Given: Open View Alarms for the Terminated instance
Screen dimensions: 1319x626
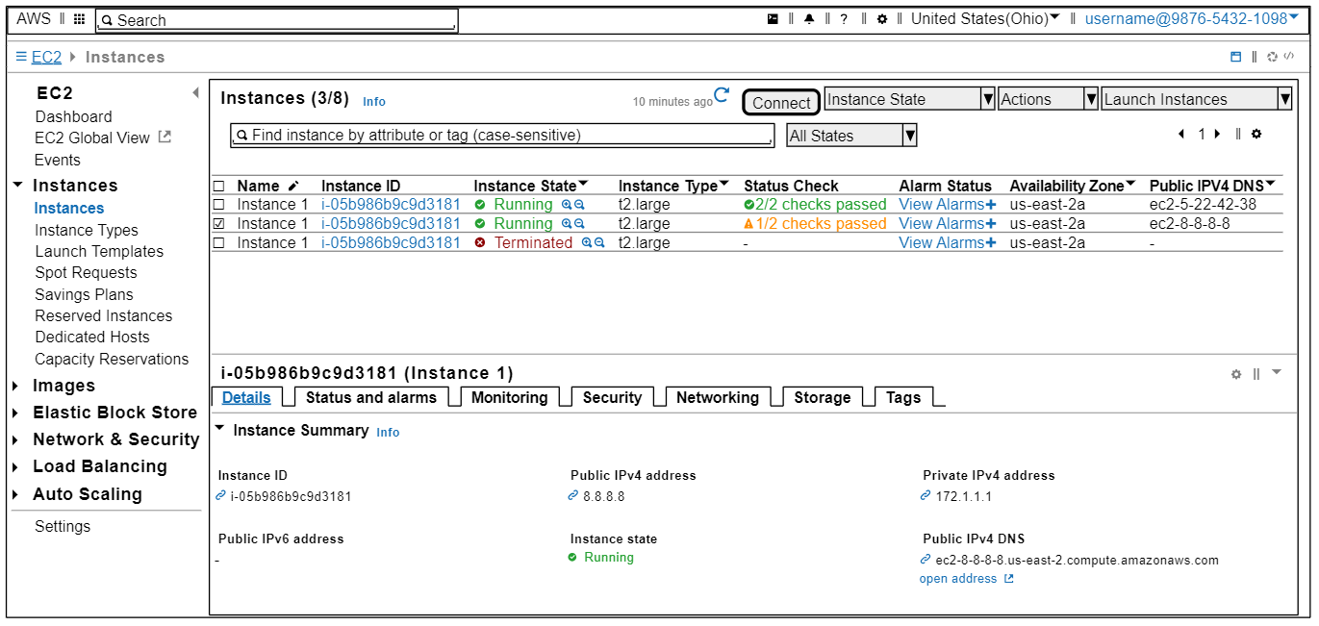Looking at the screenshot, I should pyautogui.click(x=941, y=243).
